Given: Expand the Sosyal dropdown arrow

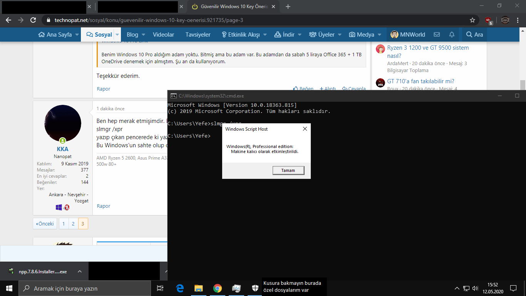Looking at the screenshot, I should click(x=117, y=35).
